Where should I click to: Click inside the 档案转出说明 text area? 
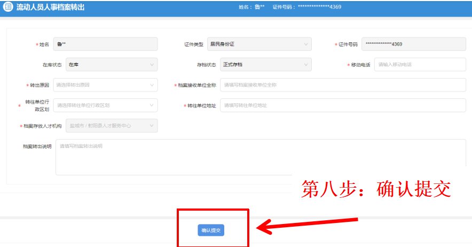[261, 157]
